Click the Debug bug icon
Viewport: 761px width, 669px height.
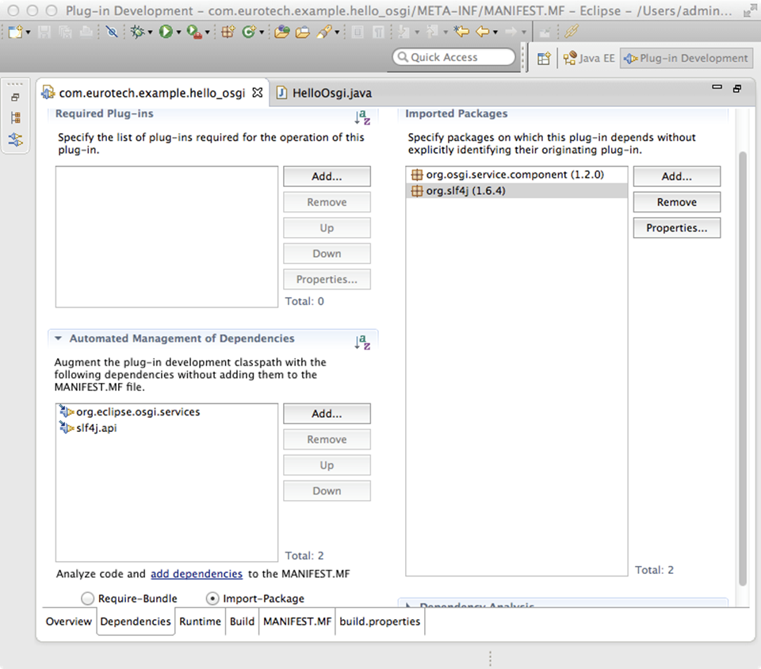click(x=138, y=32)
